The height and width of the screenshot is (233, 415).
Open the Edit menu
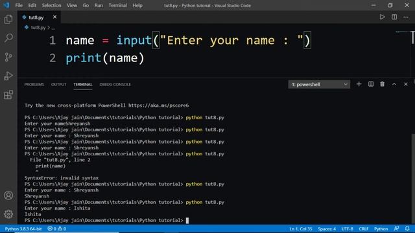click(32, 5)
